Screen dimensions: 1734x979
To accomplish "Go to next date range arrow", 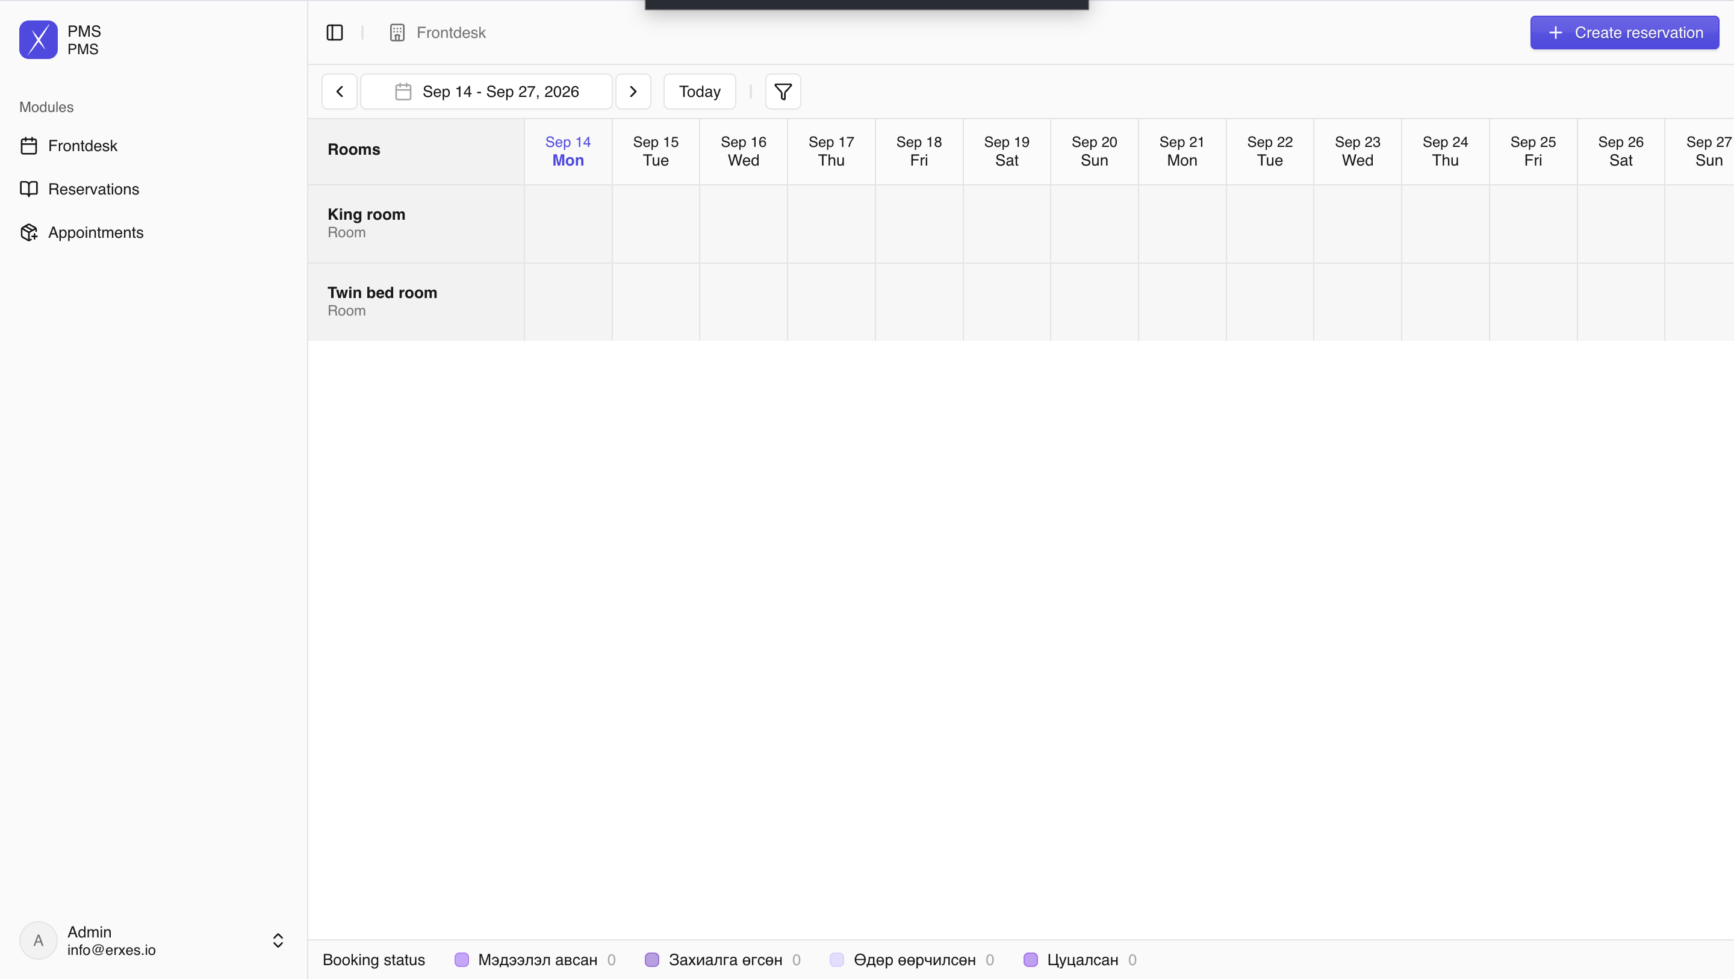I will 633,92.
